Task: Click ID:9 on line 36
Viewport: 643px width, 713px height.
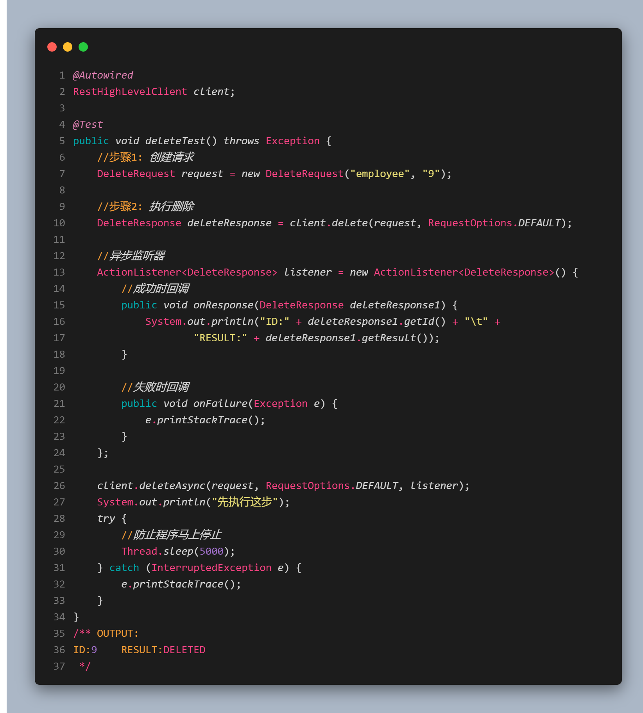Action: (85, 650)
